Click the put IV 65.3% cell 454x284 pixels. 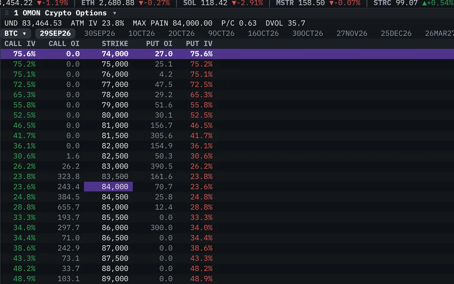click(x=202, y=95)
